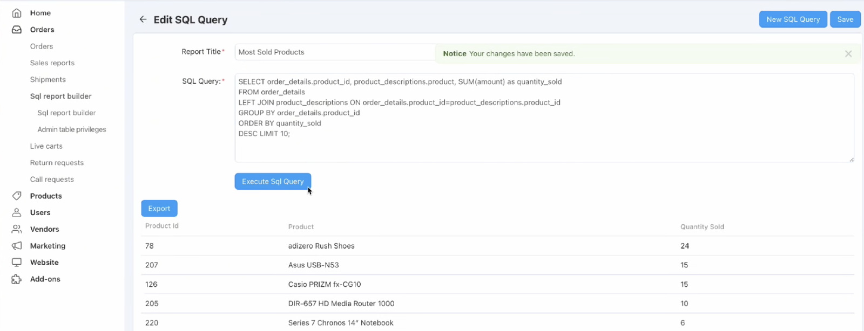Image resolution: width=864 pixels, height=331 pixels.
Task: Click the Product Id column header
Action: (161, 226)
